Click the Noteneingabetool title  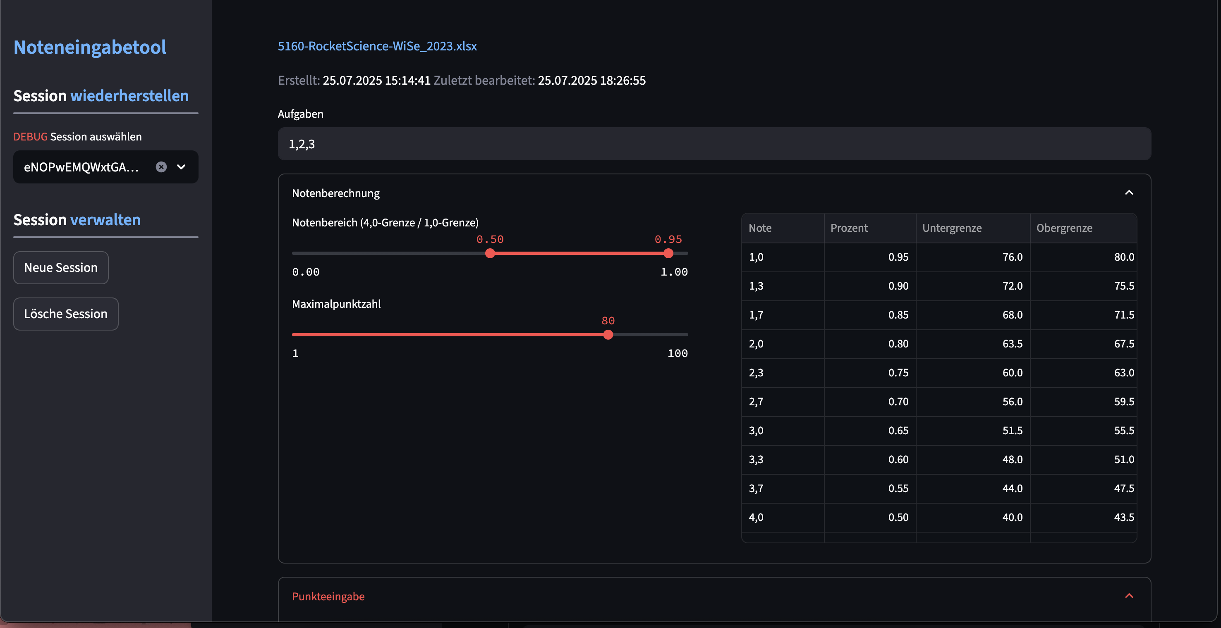click(90, 47)
